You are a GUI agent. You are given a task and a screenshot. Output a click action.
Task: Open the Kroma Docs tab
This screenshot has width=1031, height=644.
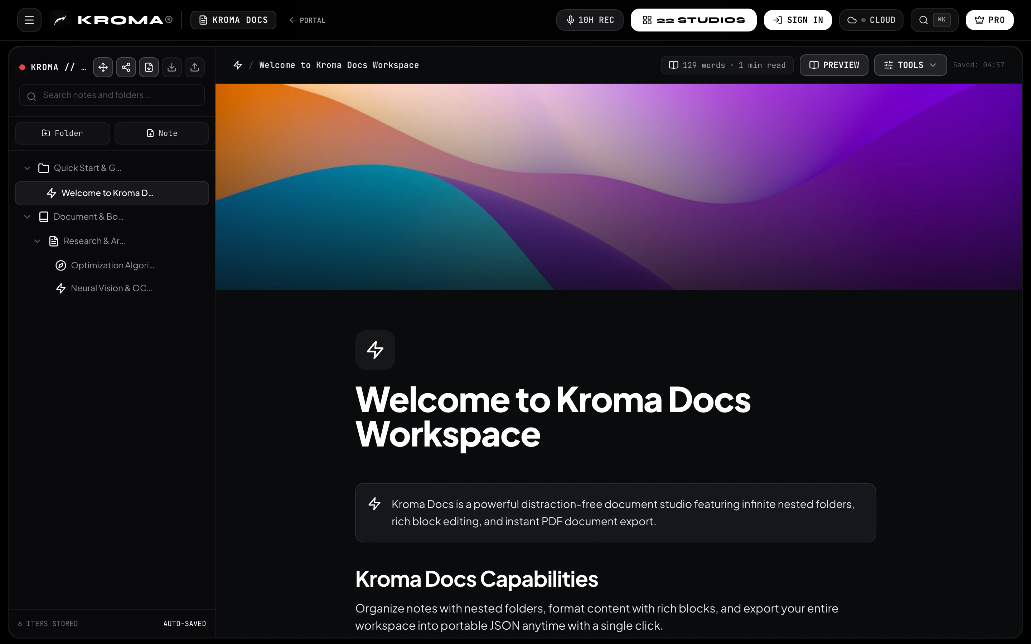click(x=233, y=20)
